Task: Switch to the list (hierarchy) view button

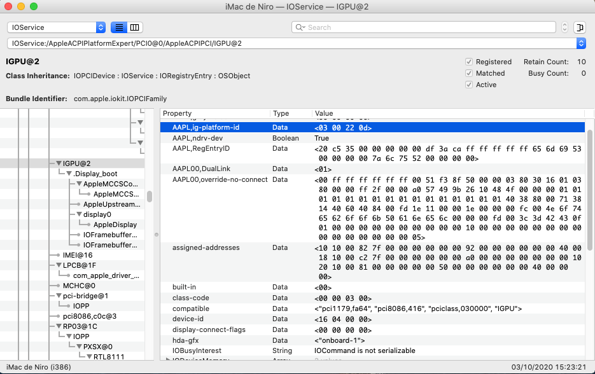Action: coord(119,27)
